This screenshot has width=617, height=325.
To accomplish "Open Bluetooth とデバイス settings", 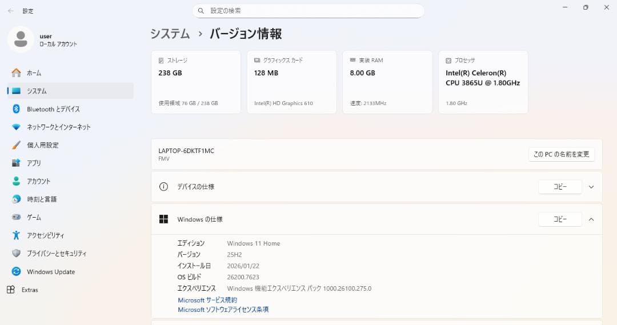I will [x=70, y=109].
